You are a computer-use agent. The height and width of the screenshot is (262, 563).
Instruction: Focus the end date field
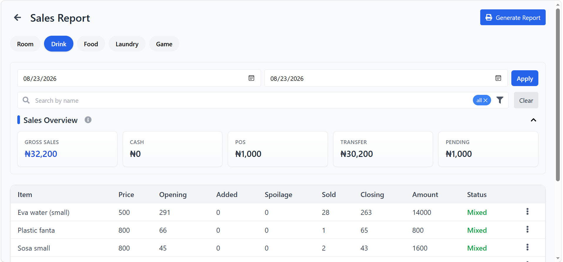(x=386, y=78)
